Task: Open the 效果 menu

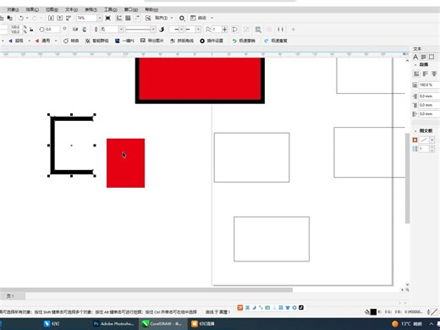Action: click(32, 9)
